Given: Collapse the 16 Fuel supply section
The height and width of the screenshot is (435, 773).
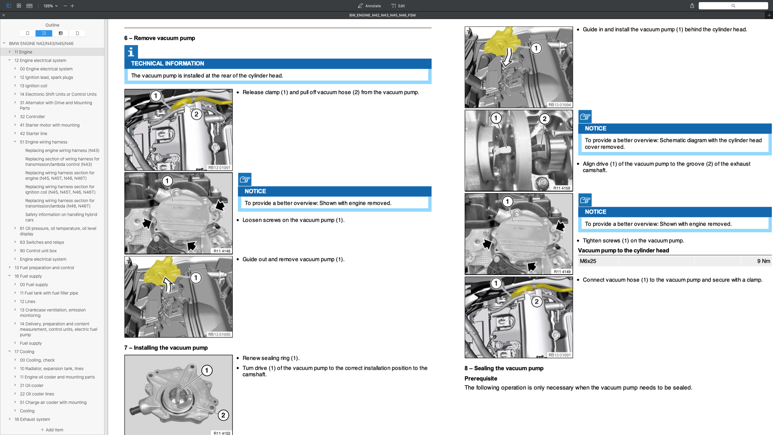Looking at the screenshot, I should coord(10,276).
